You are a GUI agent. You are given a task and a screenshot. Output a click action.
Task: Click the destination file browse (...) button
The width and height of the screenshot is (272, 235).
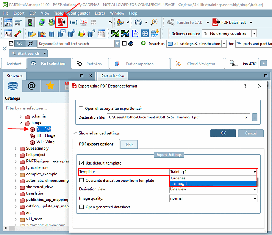(255, 117)
